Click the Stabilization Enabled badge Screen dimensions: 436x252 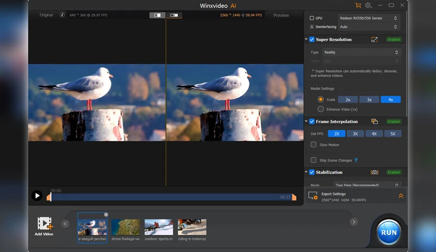[394, 172]
